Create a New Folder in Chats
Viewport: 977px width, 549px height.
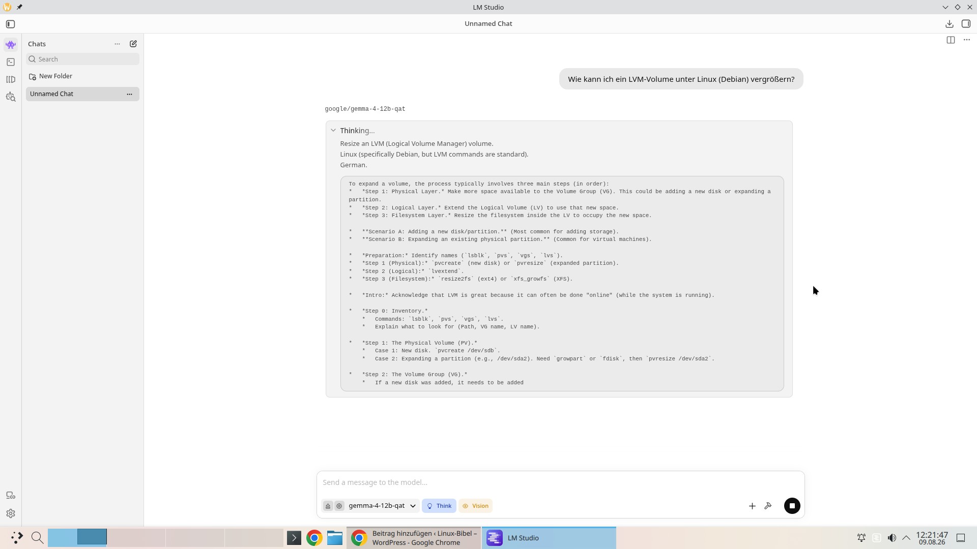pyautogui.click(x=50, y=76)
